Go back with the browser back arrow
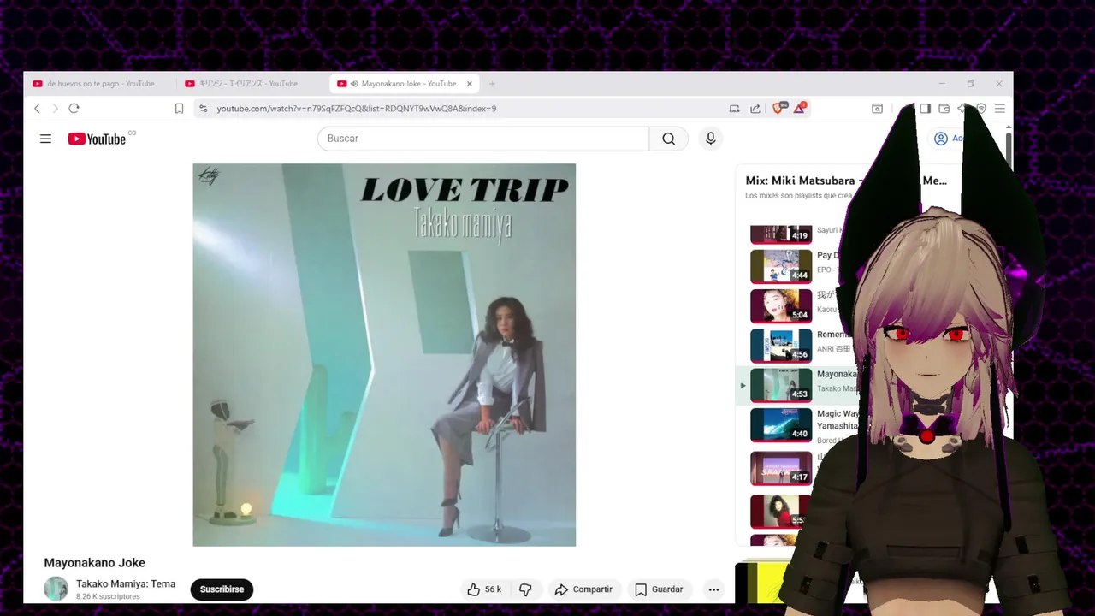Image resolution: width=1095 pixels, height=616 pixels. tap(37, 109)
